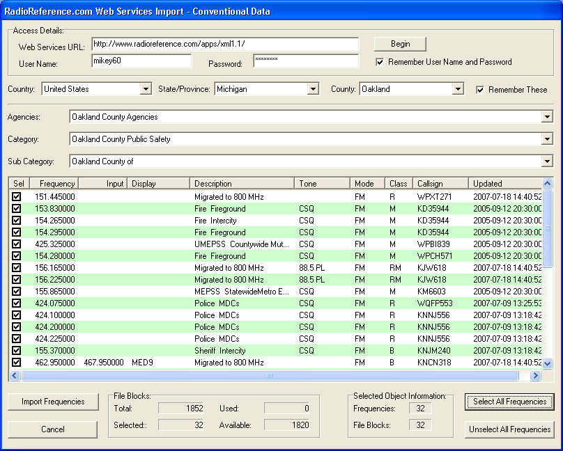This screenshot has width=563, height=451.
Task: Click the vertical scrollbar down arrow
Action: pos(548,363)
